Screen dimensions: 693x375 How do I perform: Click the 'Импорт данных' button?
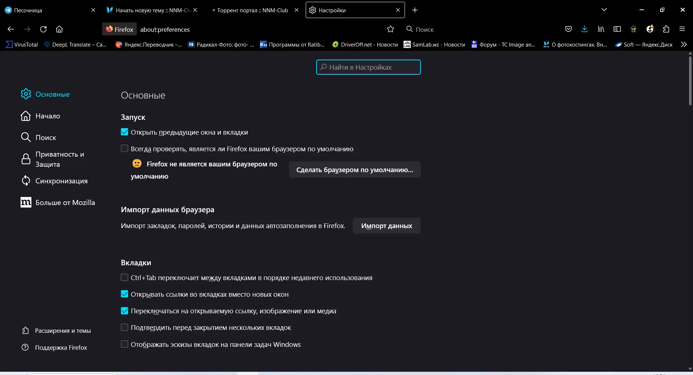pyautogui.click(x=386, y=226)
